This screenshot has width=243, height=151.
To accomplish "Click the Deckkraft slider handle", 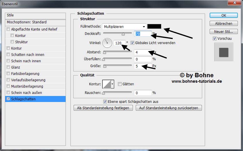I will click(x=123, y=34).
